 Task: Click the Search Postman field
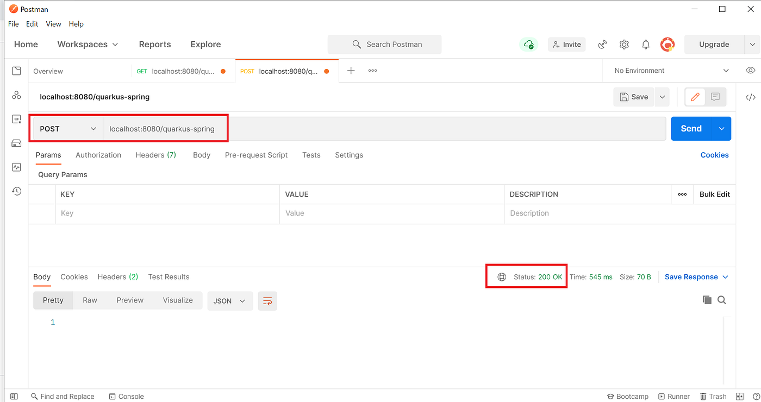[x=384, y=45]
